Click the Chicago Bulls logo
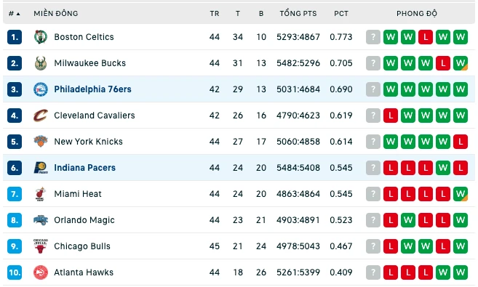This screenshot has height=287, width=478. tap(41, 246)
